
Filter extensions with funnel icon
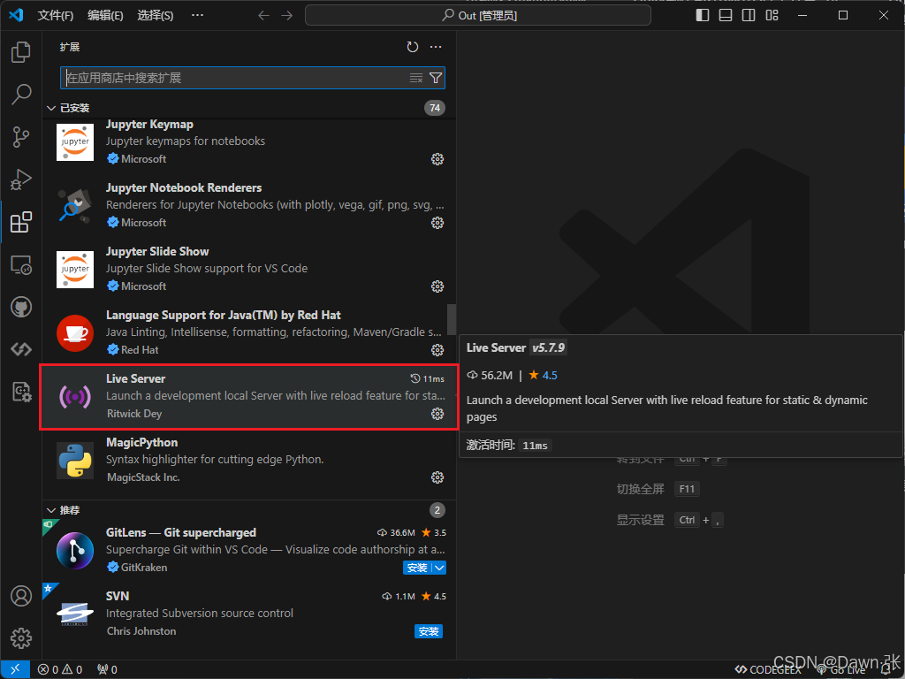(x=436, y=78)
